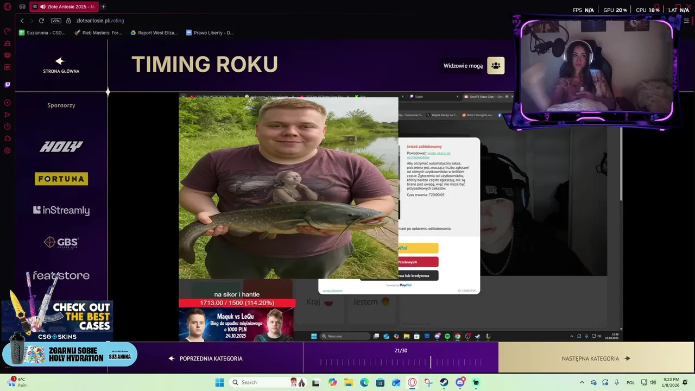The width and height of the screenshot is (695, 391).
Task: Click the goal bar 1713.00 / 1500 (114.20%)
Action: pos(237,302)
